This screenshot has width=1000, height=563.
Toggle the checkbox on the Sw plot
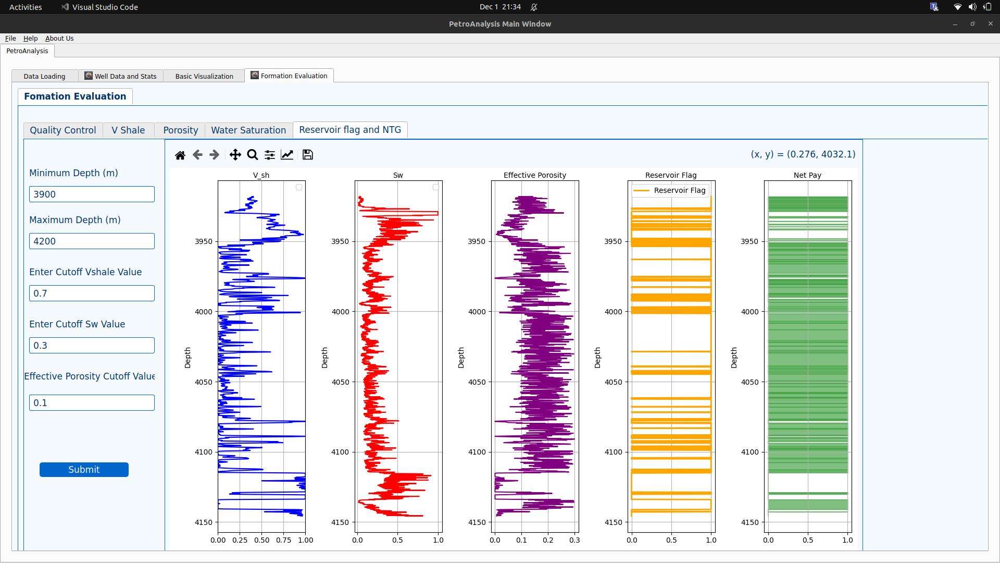[435, 187]
